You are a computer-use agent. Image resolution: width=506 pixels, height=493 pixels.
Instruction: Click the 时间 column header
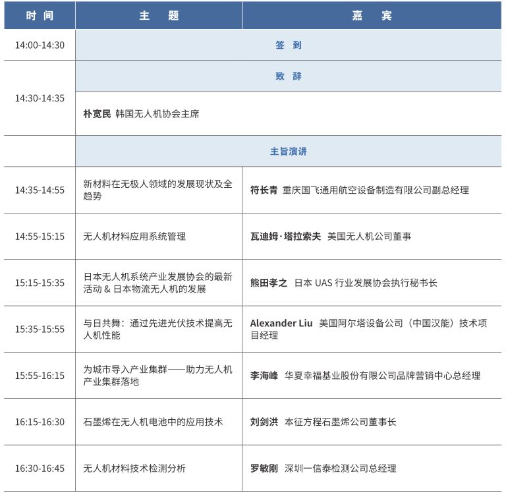(x=40, y=16)
